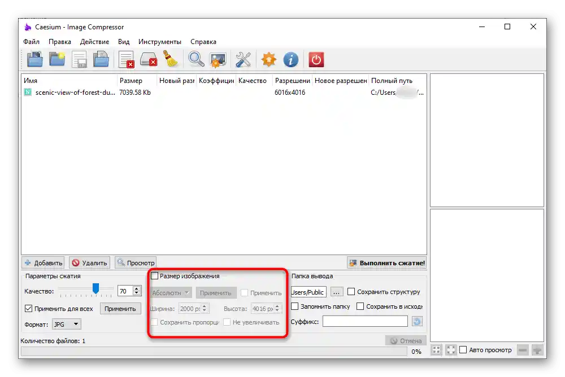Click the Добавить button
This screenshot has height=377, width=565.
pos(44,263)
